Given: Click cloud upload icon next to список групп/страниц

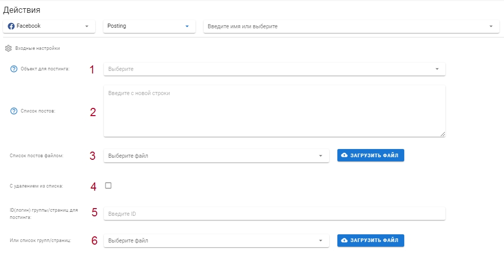Looking at the screenshot, I should 344,240.
